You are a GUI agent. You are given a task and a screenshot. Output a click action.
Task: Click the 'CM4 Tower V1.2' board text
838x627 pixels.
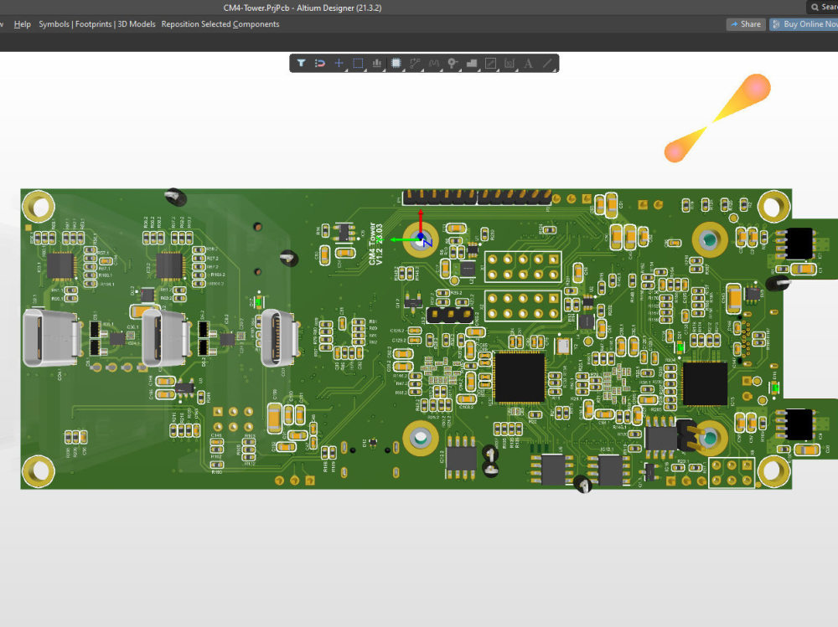point(375,244)
